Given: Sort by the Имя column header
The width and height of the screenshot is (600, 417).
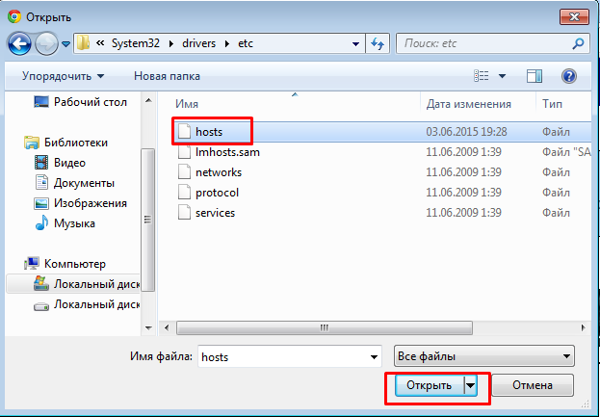Looking at the screenshot, I should pyautogui.click(x=187, y=104).
